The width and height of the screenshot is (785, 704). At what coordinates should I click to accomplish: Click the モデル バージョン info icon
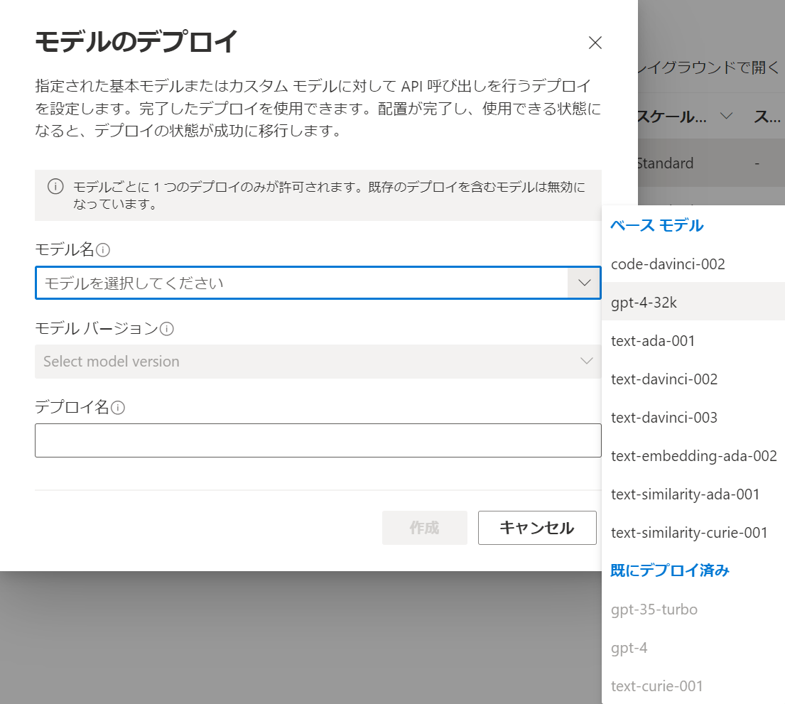[167, 329]
